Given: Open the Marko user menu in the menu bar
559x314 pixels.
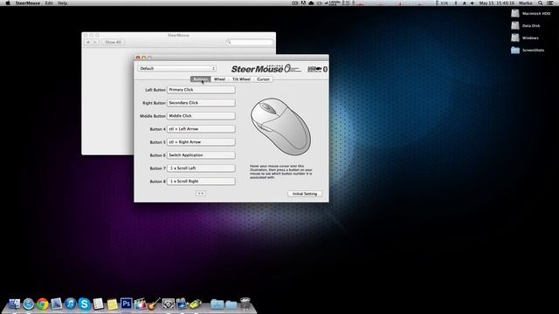Looking at the screenshot, I should (x=526, y=3).
